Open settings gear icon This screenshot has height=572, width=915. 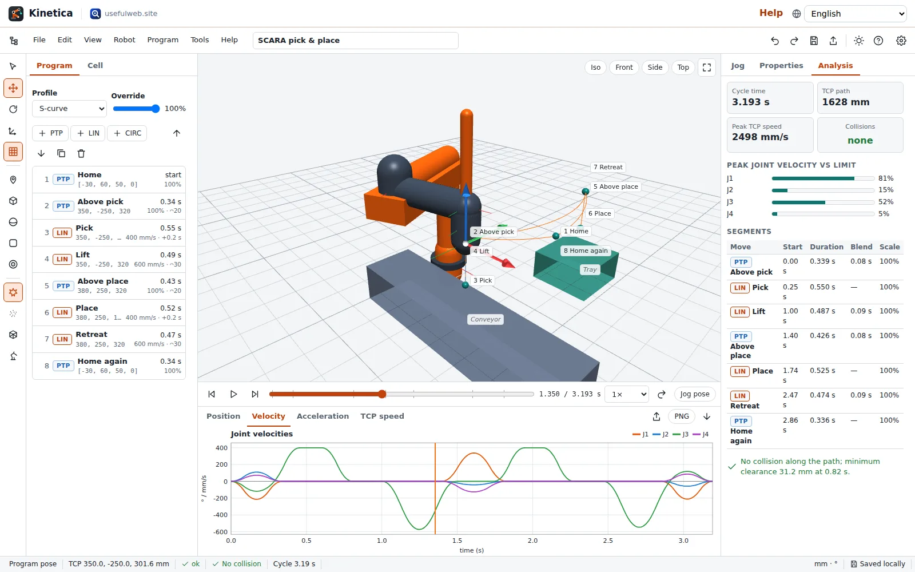pyautogui.click(x=901, y=41)
